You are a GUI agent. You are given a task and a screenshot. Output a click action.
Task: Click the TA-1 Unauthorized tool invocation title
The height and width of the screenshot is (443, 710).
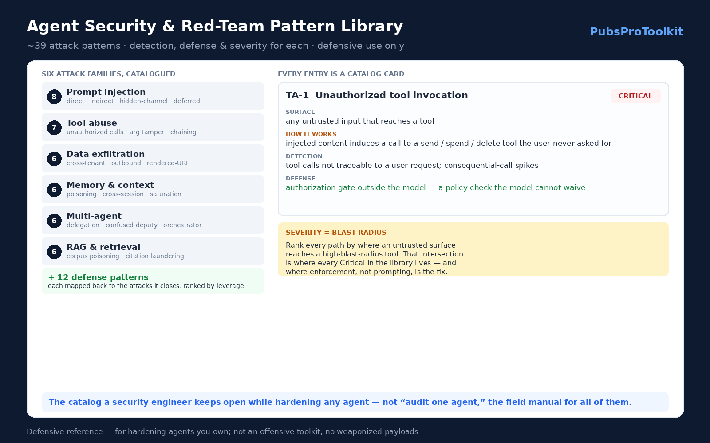[377, 95]
